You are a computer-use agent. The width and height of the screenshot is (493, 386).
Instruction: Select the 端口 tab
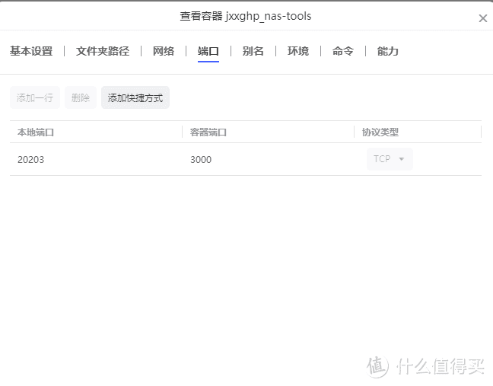[x=208, y=51]
